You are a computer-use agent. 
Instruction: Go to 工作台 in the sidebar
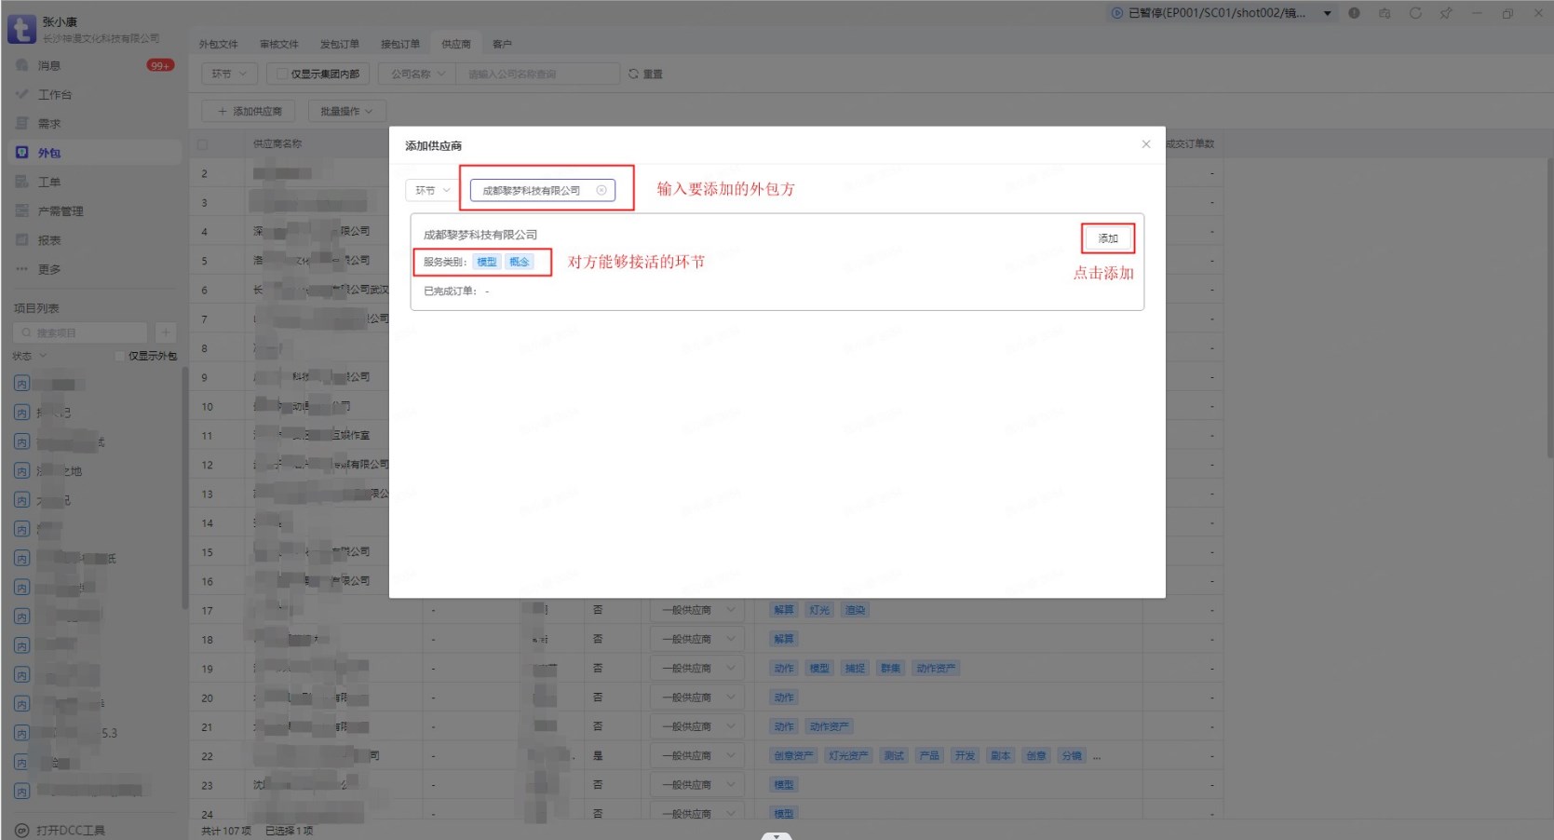coord(54,94)
